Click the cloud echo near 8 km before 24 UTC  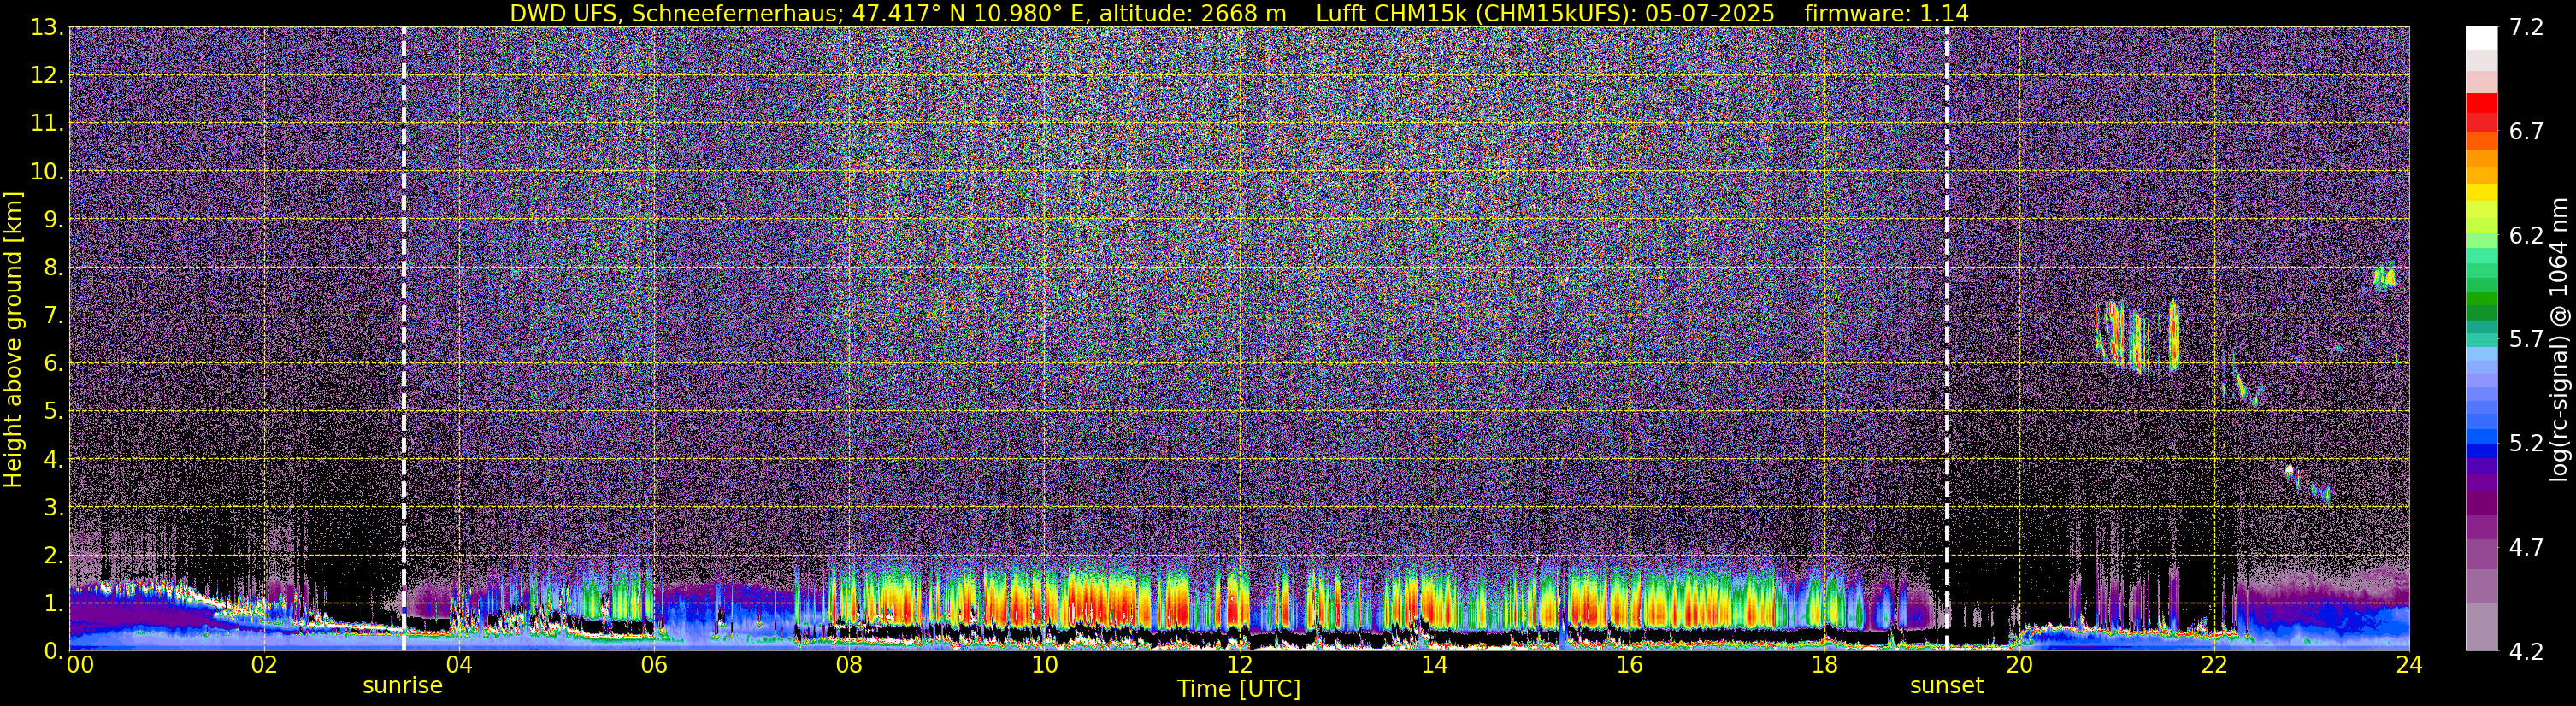pyautogui.click(x=2385, y=277)
